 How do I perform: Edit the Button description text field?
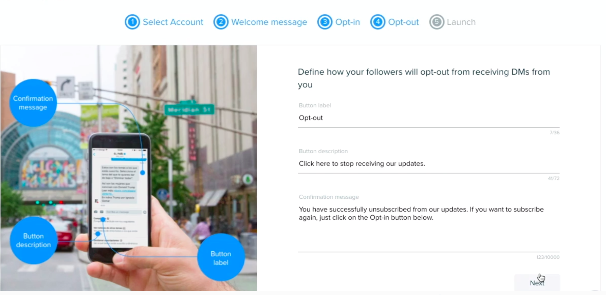point(428,164)
